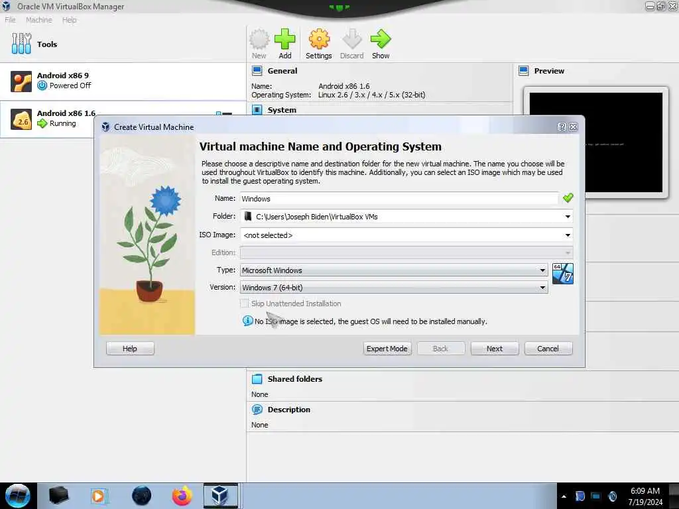
Task: Open the Type dropdown Microsoft Windows
Action: pos(394,270)
